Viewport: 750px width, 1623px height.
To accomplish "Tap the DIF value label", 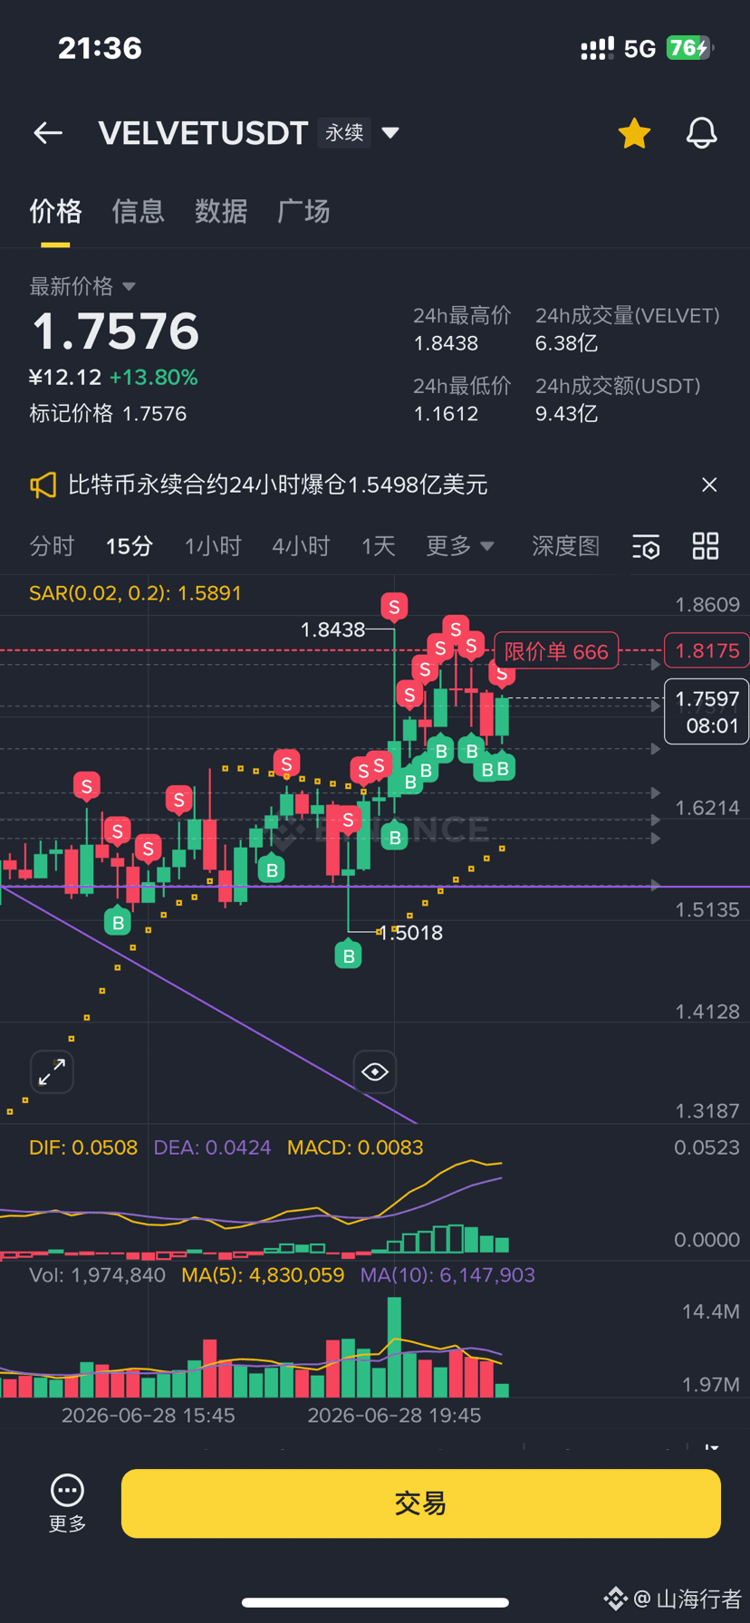I will click(83, 1148).
